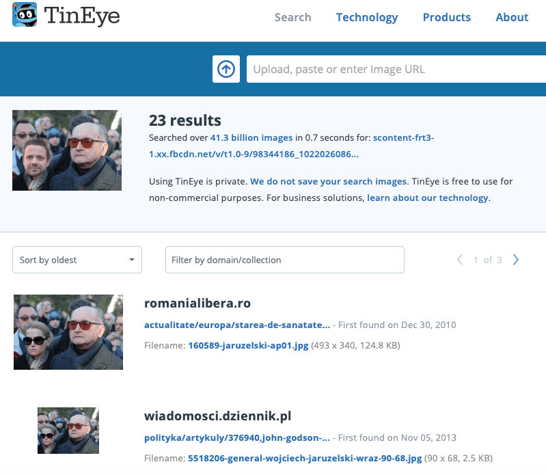546x475 pixels.
Task: Open the About menu item
Action: click(512, 17)
